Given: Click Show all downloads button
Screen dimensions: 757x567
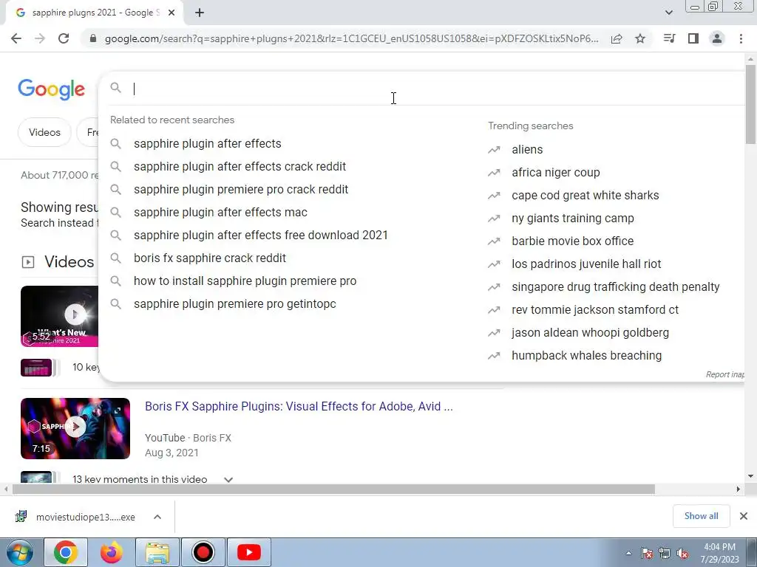Looking at the screenshot, I should (x=701, y=516).
